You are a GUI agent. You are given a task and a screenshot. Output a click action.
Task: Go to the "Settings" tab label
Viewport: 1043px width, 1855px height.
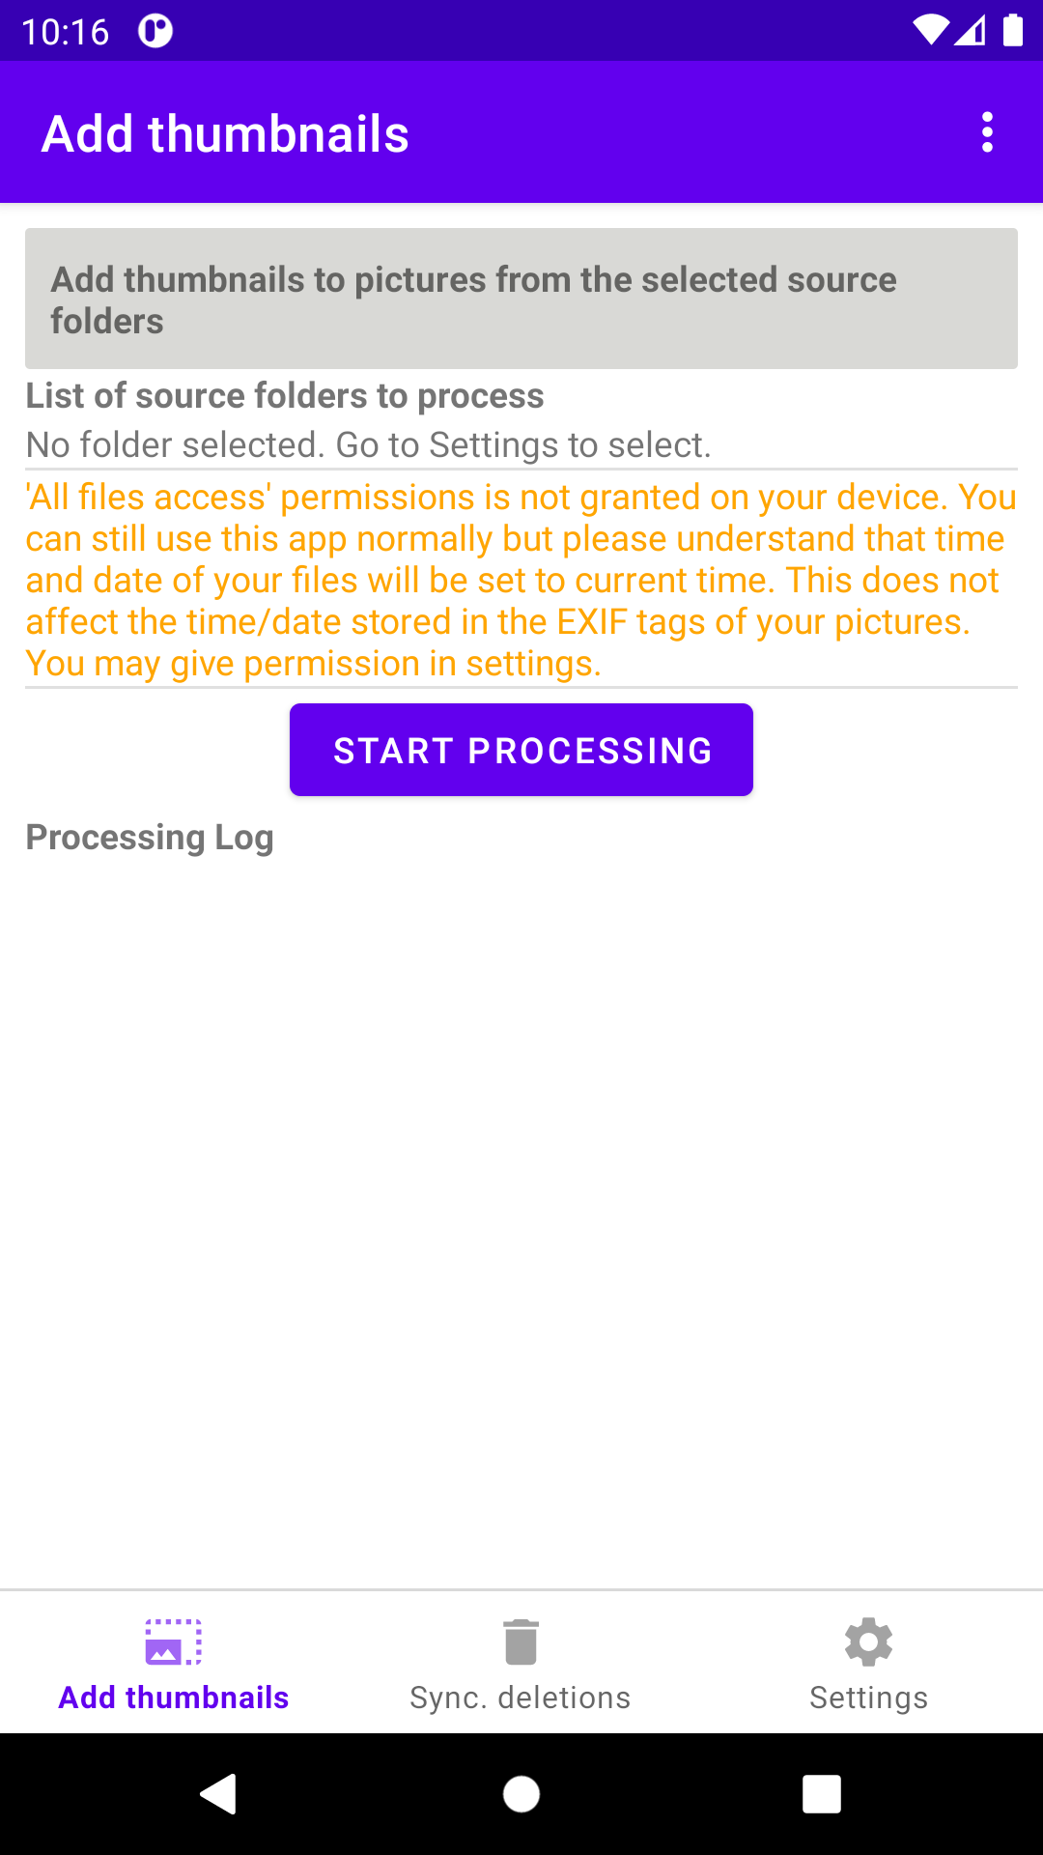(x=868, y=1698)
